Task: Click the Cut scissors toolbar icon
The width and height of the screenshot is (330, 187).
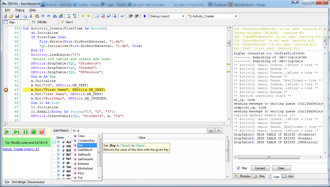Action: [x=31, y=16]
